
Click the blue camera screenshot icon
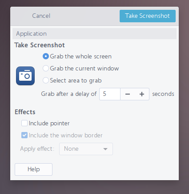(25, 76)
